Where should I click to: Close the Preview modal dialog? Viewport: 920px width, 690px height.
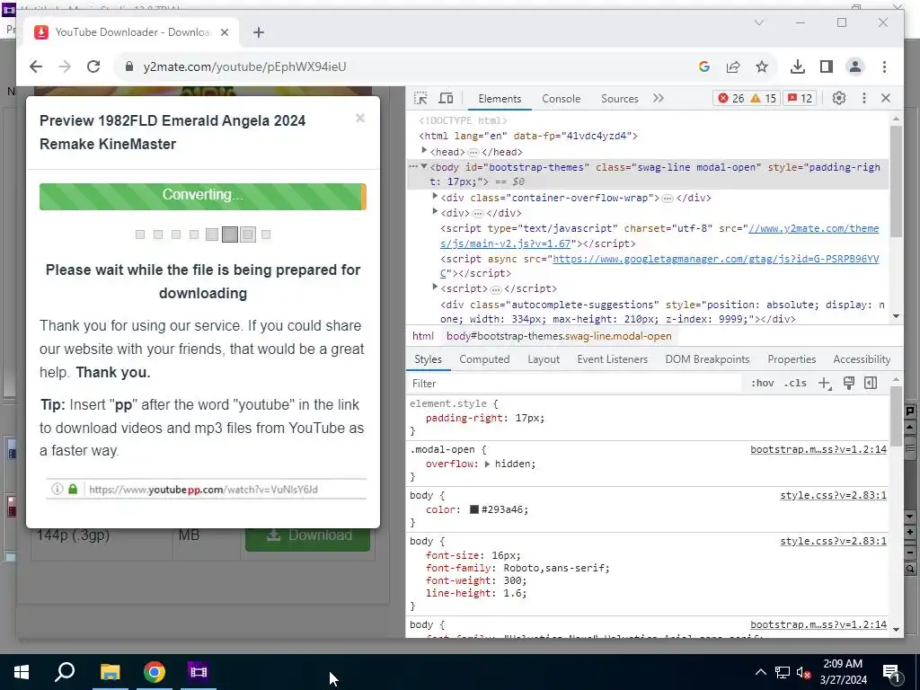pos(360,118)
